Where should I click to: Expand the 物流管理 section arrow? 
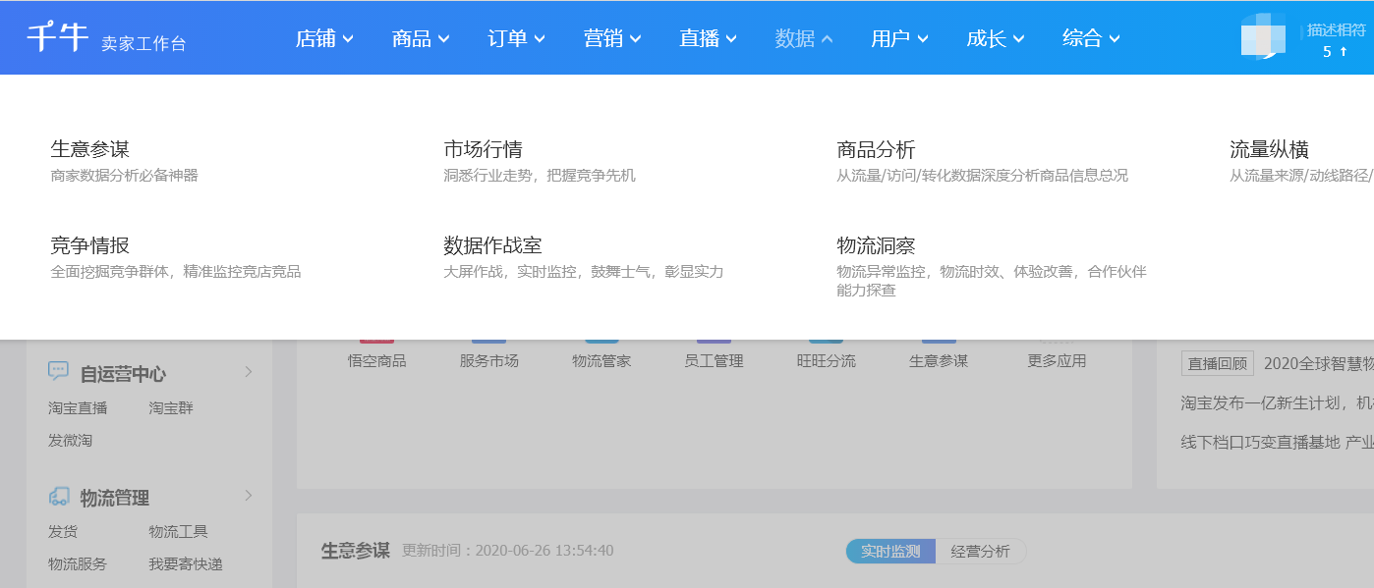point(249,496)
